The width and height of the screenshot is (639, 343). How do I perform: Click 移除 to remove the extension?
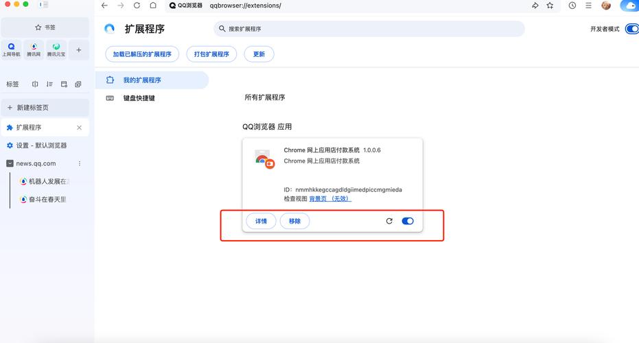pos(294,221)
